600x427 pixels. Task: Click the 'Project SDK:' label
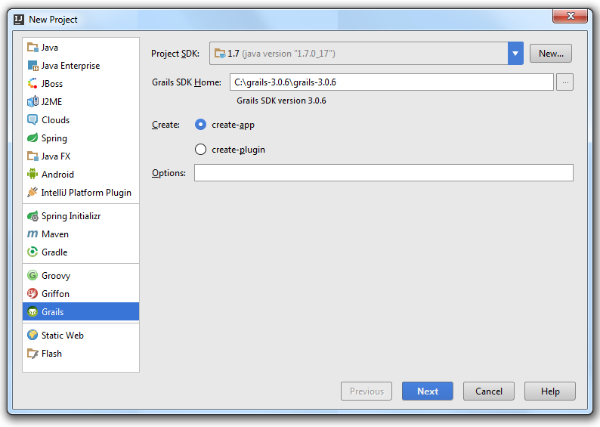(x=175, y=54)
